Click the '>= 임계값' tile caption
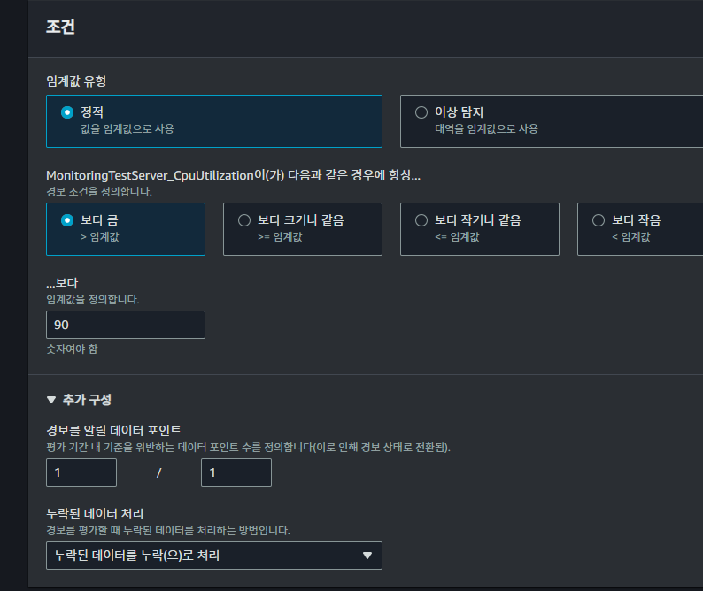Image resolution: width=703 pixels, height=591 pixels. pos(280,236)
